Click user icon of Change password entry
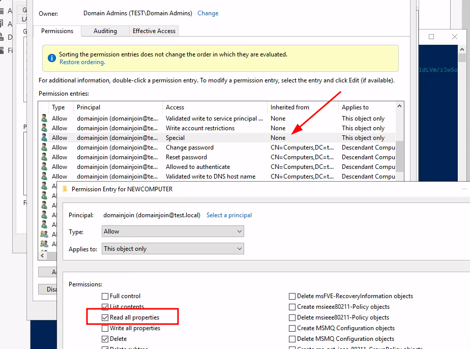The image size is (470, 349). tap(44, 148)
